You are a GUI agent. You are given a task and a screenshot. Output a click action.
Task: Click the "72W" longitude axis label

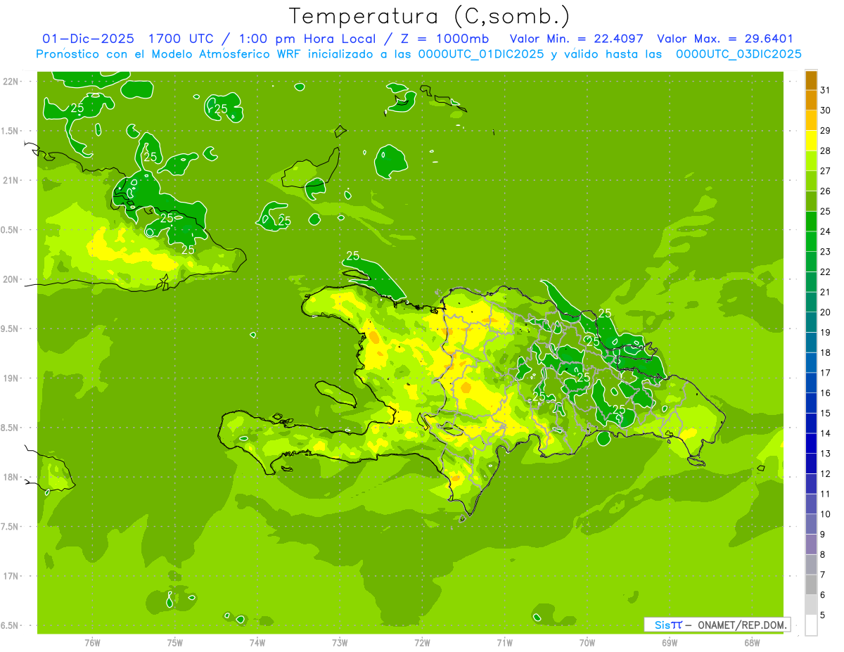coord(422,642)
